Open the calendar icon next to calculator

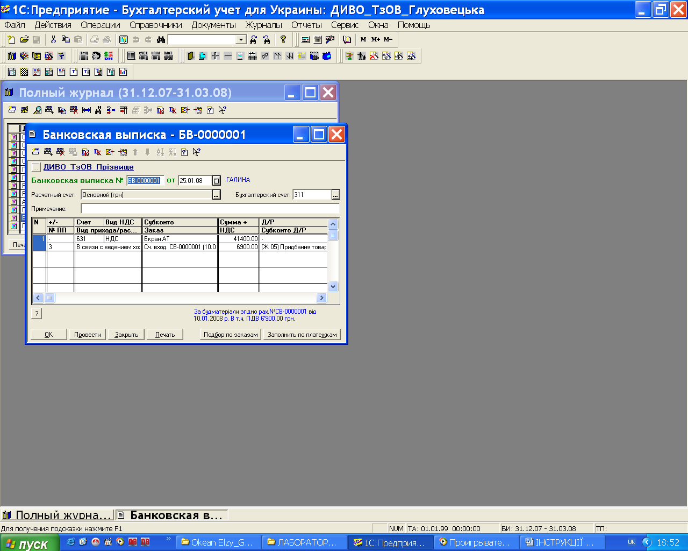pyautogui.click(x=318, y=39)
